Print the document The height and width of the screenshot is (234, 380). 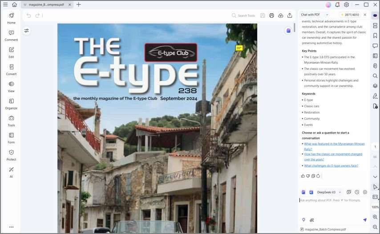click(271, 16)
